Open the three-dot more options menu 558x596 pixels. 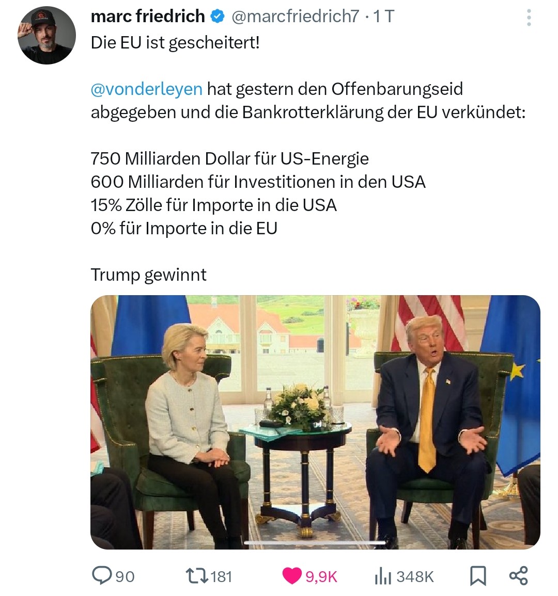[529, 18]
